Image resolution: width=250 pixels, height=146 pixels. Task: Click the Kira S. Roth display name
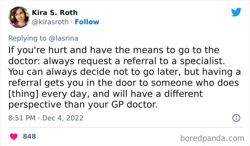pos(55,13)
